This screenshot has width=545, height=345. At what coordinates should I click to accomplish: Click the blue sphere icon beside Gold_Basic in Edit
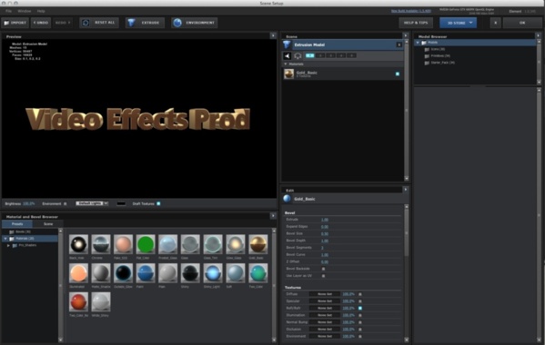click(x=287, y=199)
